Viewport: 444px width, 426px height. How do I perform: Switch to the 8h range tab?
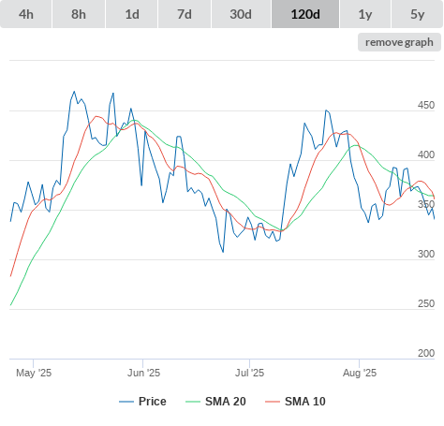click(79, 14)
